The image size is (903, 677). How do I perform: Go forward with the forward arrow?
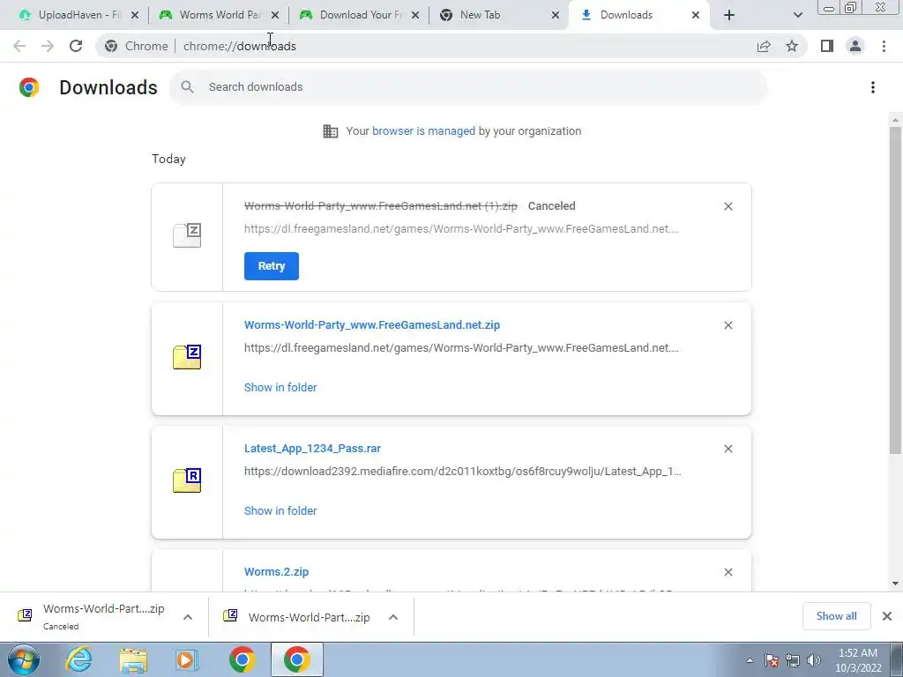pos(48,46)
